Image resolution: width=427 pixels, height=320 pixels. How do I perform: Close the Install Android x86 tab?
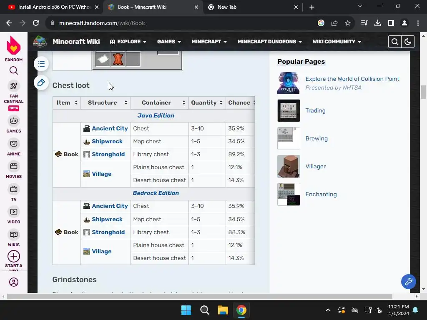(x=97, y=7)
